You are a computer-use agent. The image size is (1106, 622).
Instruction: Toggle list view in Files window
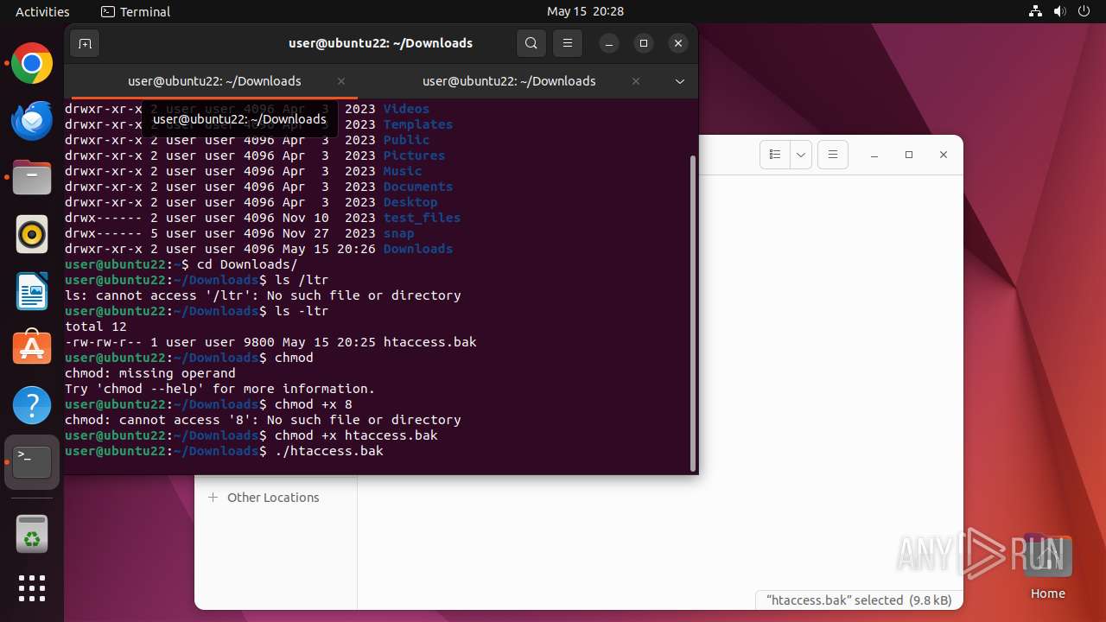775,155
